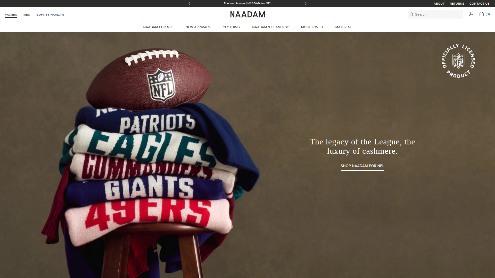Click the NAADAM logo

[247, 14]
